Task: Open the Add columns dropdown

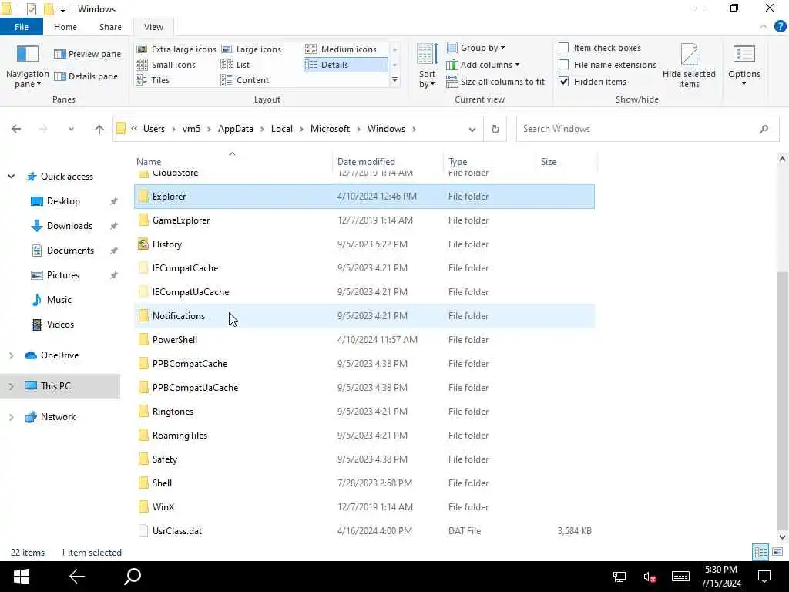Action: click(x=483, y=65)
